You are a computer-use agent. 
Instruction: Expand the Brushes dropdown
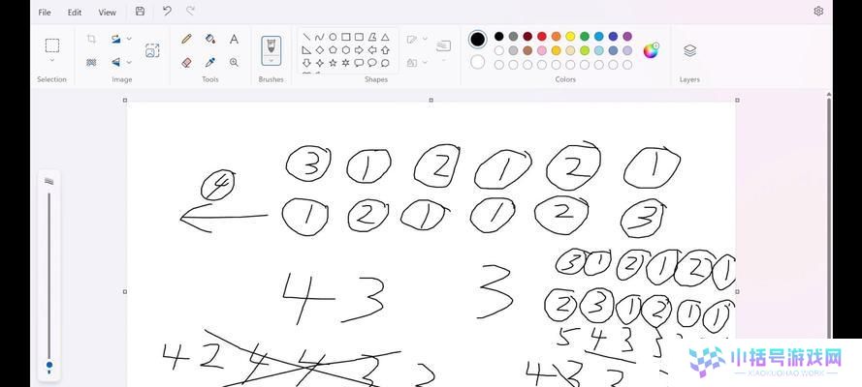271,60
